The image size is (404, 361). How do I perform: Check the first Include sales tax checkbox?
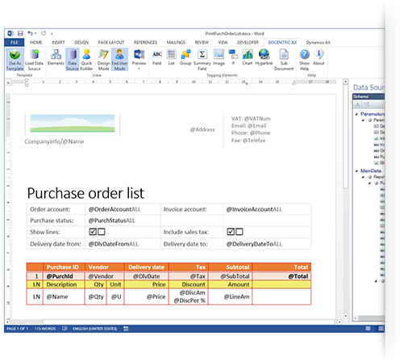[x=231, y=232]
